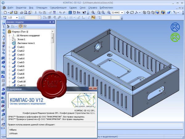
Task: Click the fillet operation icon in left sidebar
Action: coord(3,77)
